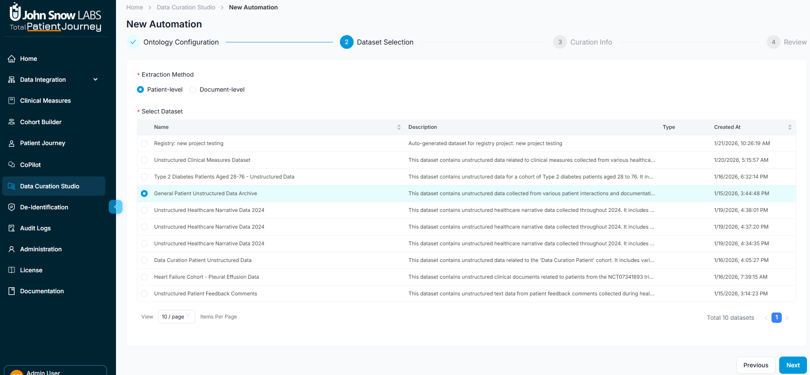Sort datasets by Created At arrows
The height and width of the screenshot is (375, 810).
pos(790,127)
